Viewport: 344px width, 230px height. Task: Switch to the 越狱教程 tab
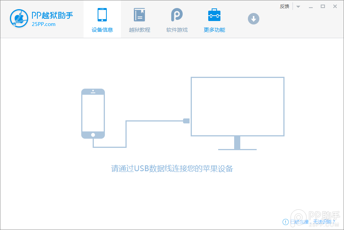[139, 19]
